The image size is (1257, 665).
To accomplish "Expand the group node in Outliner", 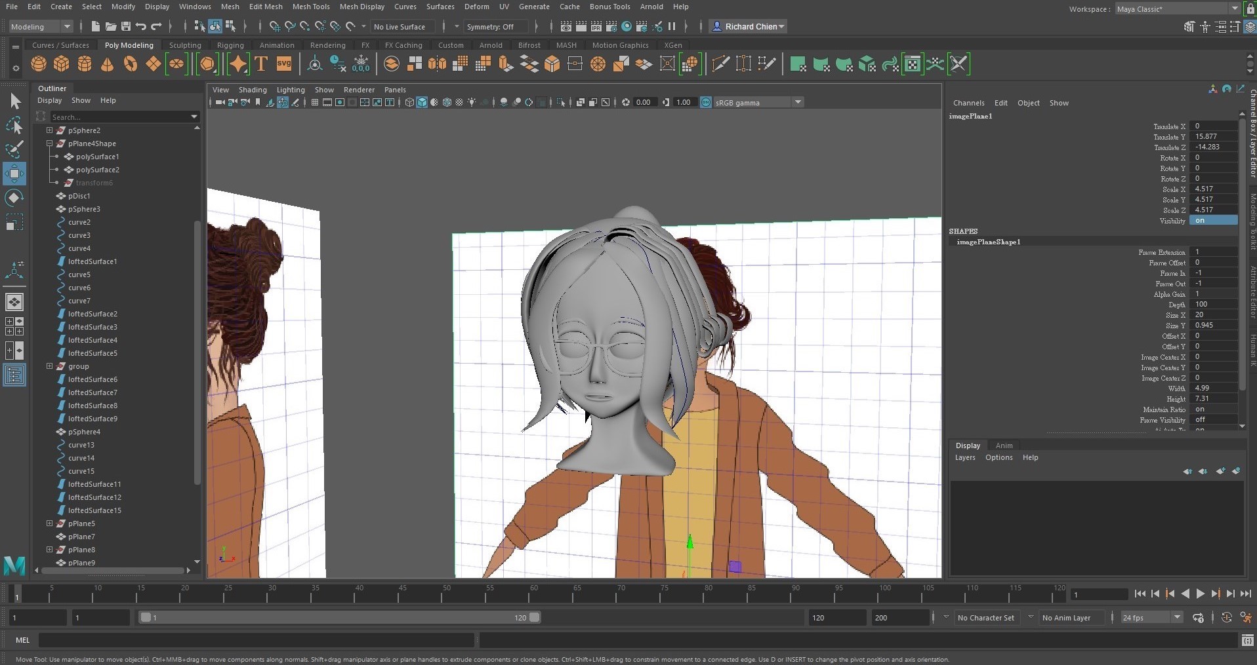I will 49,366.
